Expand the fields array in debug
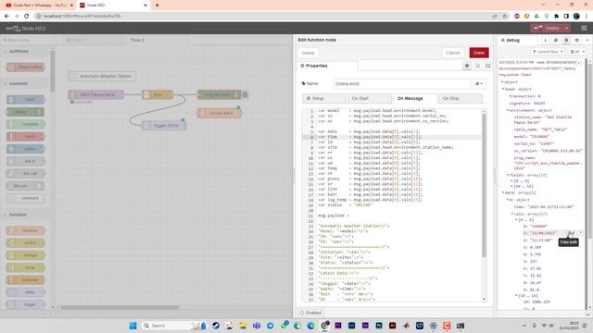 (508, 175)
